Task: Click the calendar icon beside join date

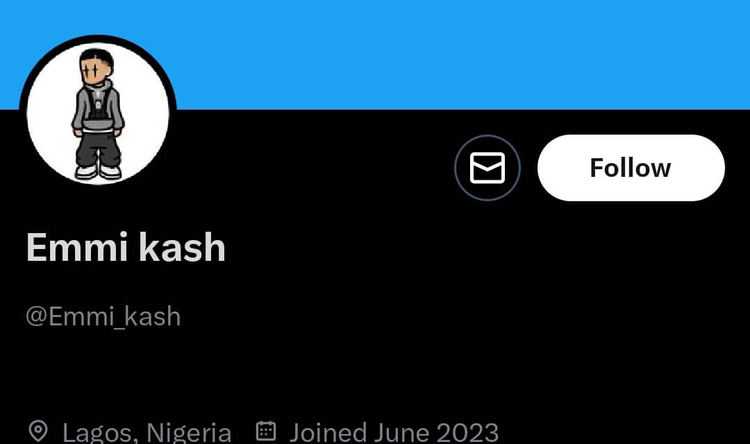Action: click(266, 432)
